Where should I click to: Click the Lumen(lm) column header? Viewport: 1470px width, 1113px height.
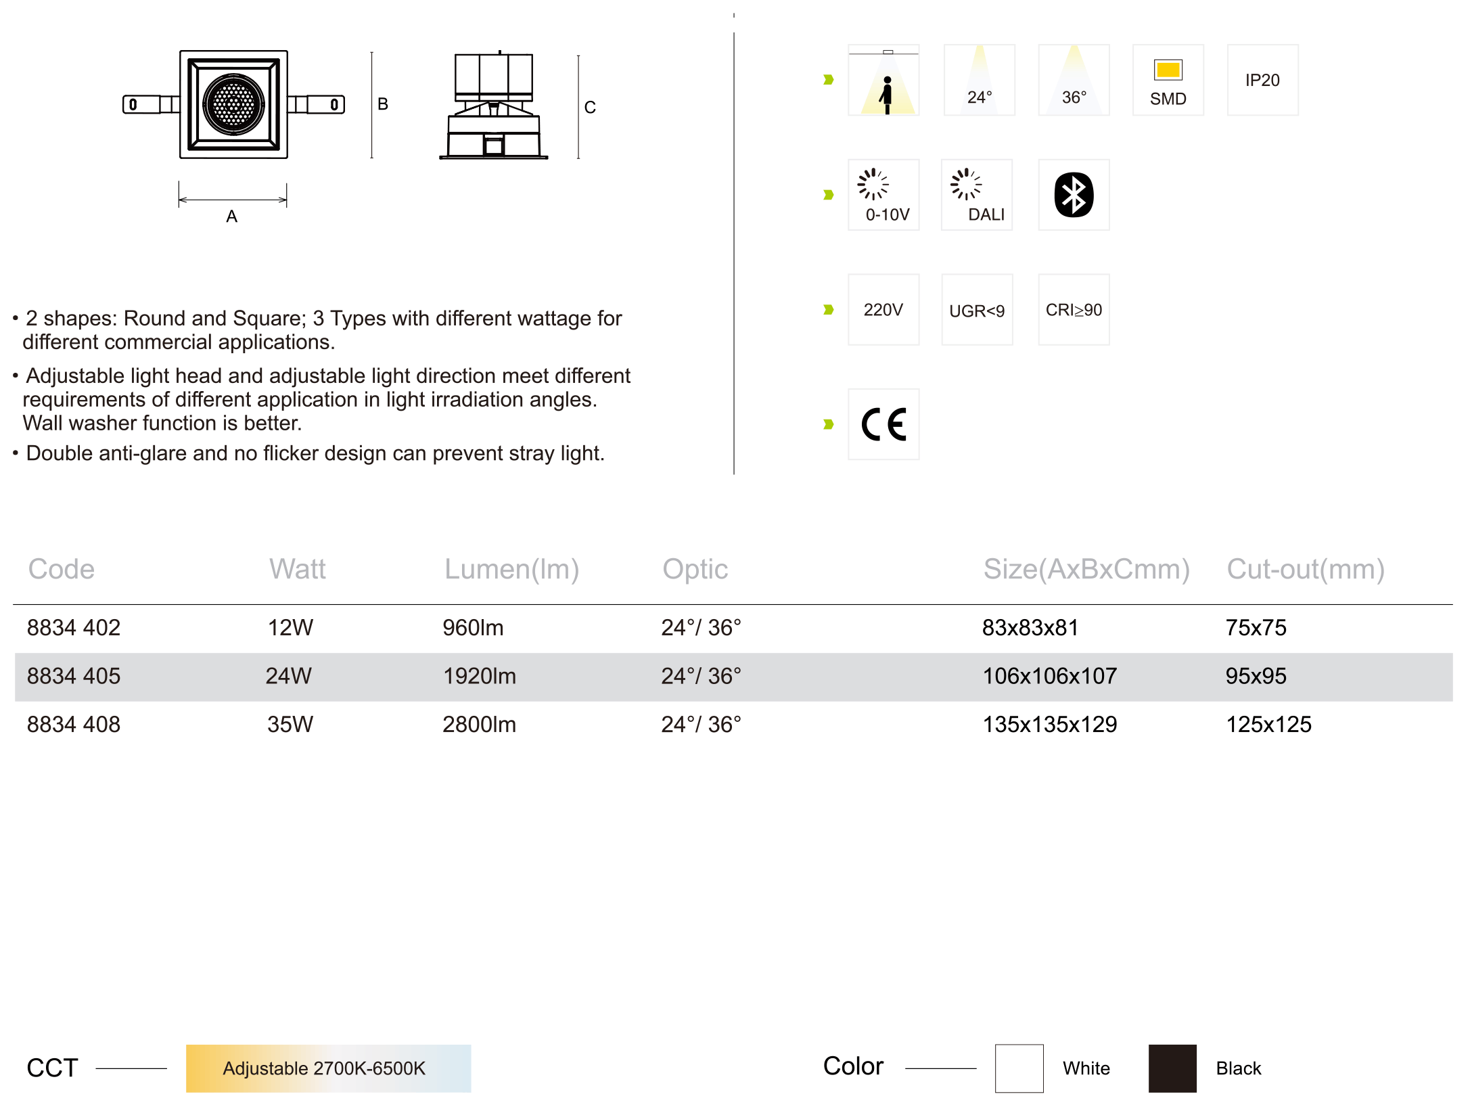tap(512, 570)
